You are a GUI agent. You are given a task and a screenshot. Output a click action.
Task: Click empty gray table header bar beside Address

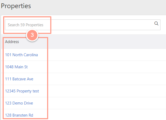point(106,42)
